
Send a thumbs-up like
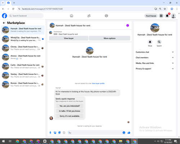[129, 132]
